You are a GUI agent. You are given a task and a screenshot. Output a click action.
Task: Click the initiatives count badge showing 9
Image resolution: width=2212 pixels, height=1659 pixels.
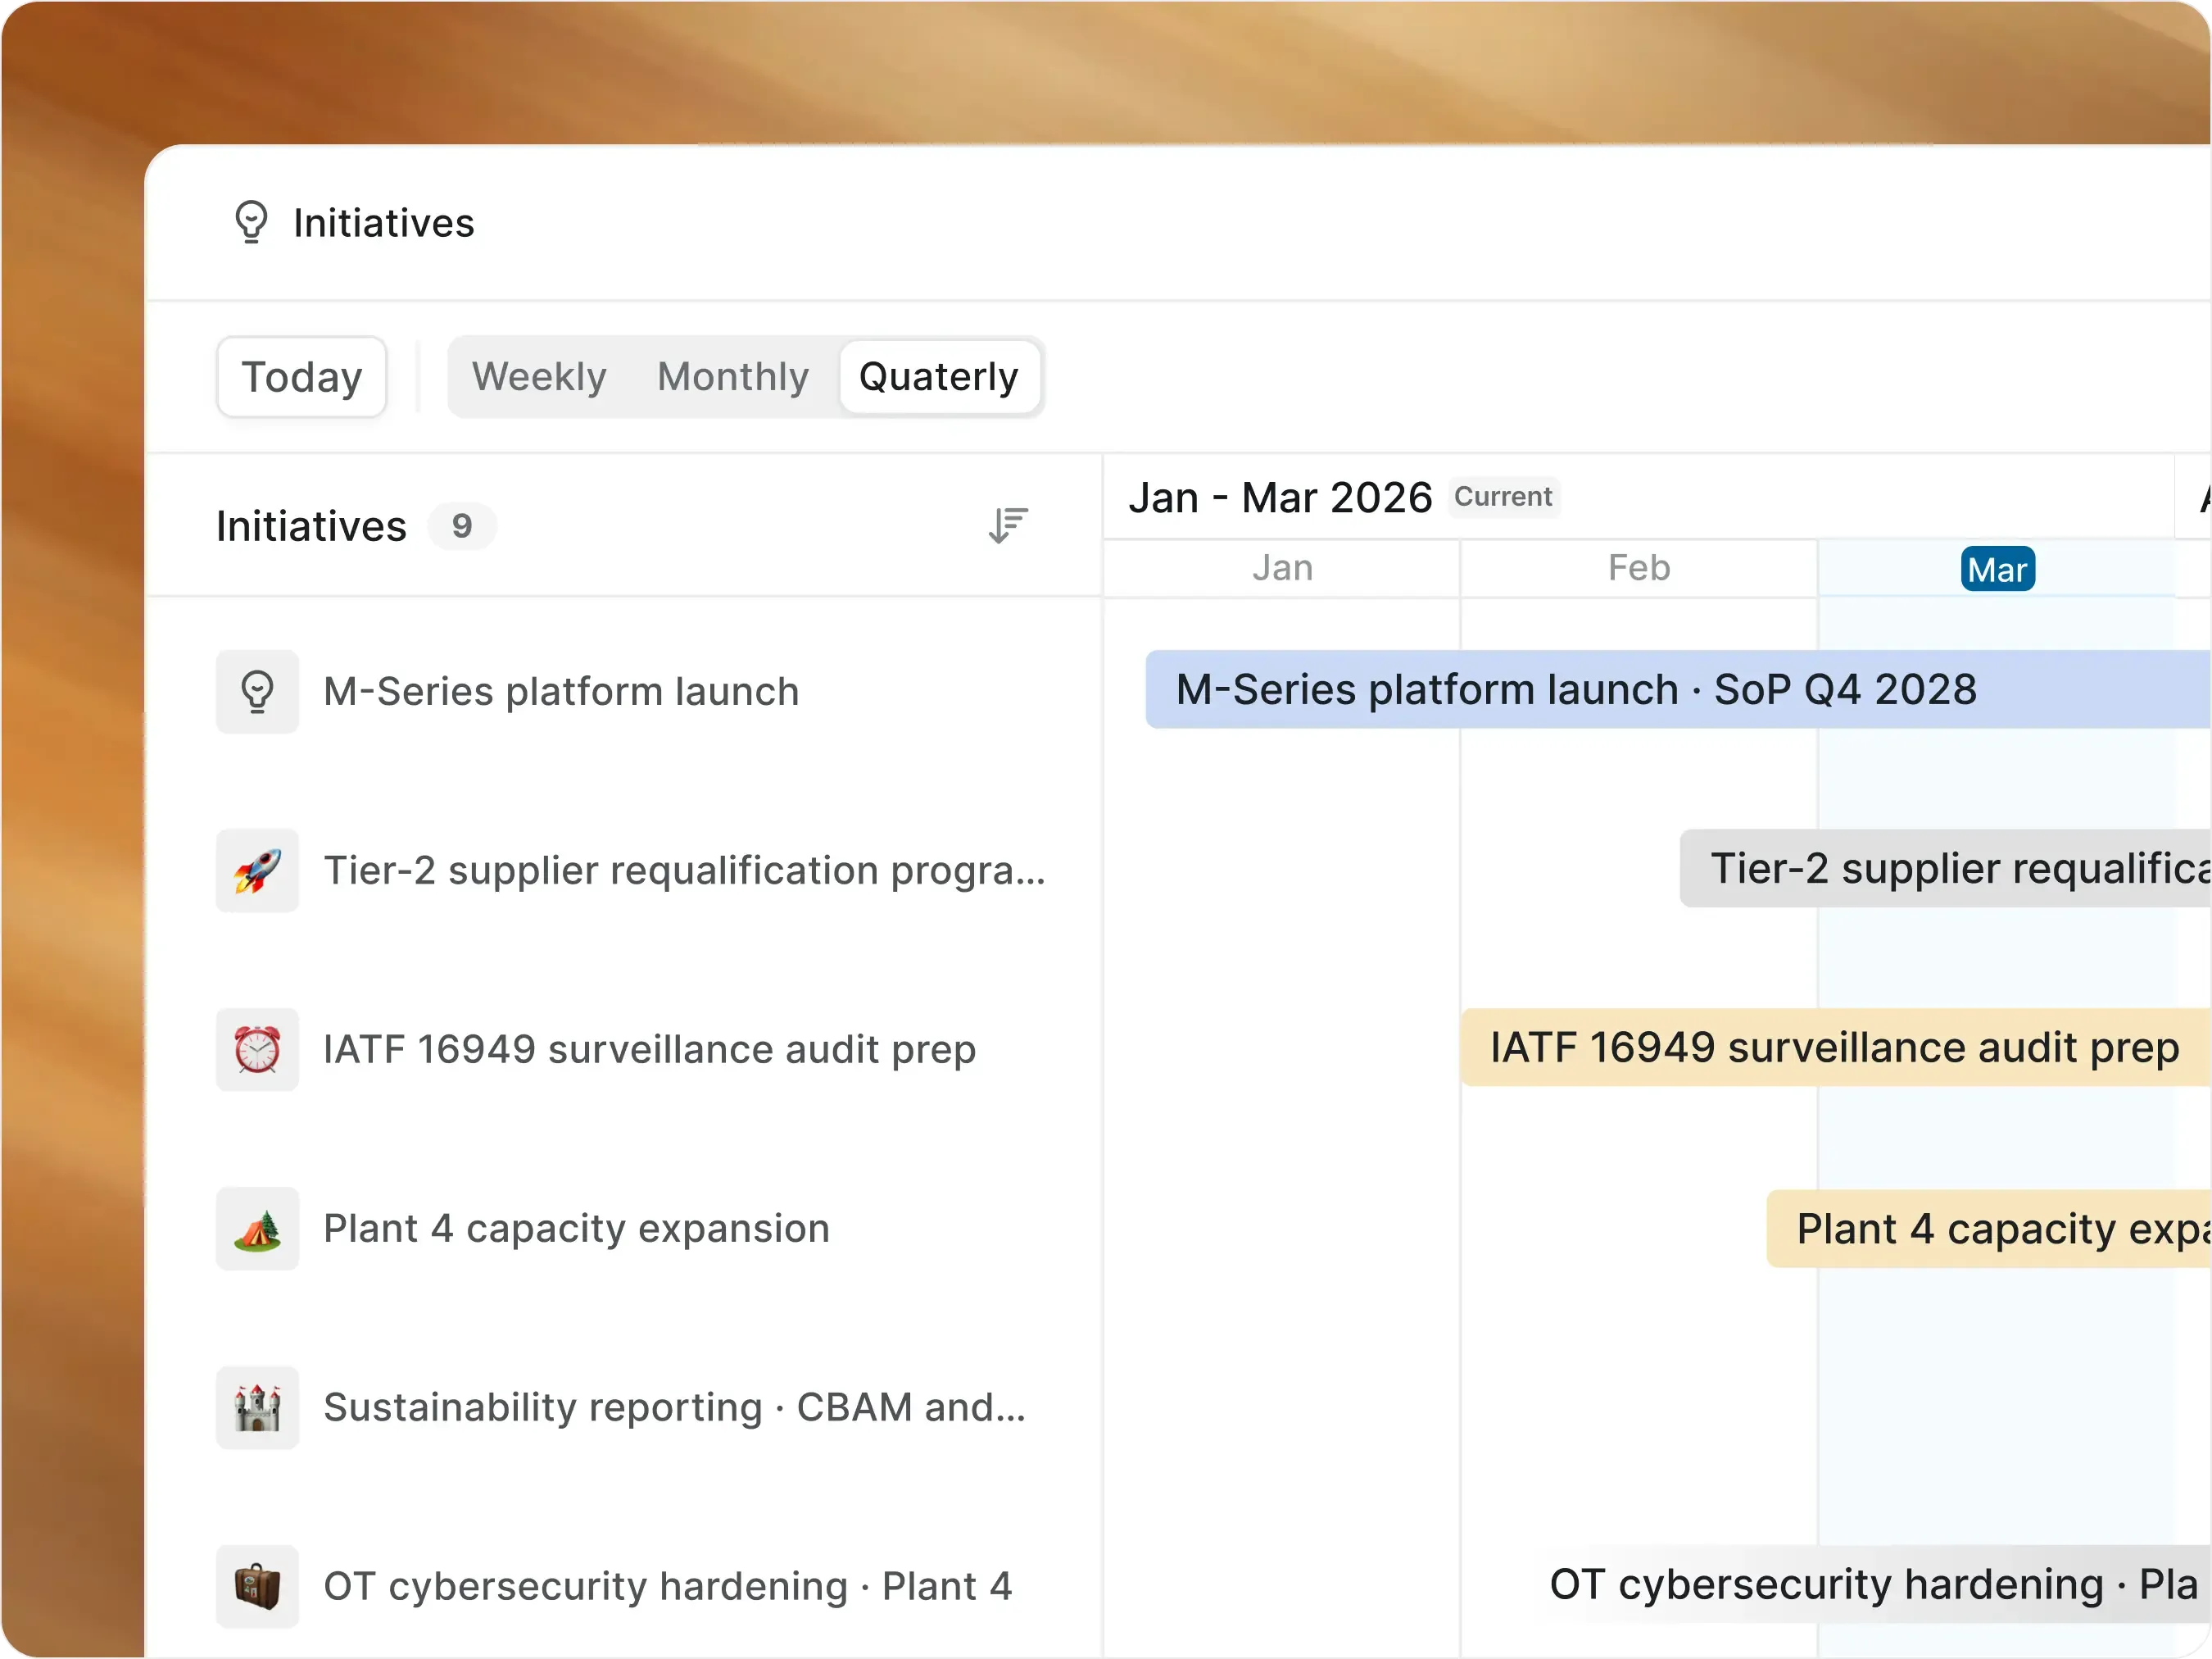click(462, 526)
